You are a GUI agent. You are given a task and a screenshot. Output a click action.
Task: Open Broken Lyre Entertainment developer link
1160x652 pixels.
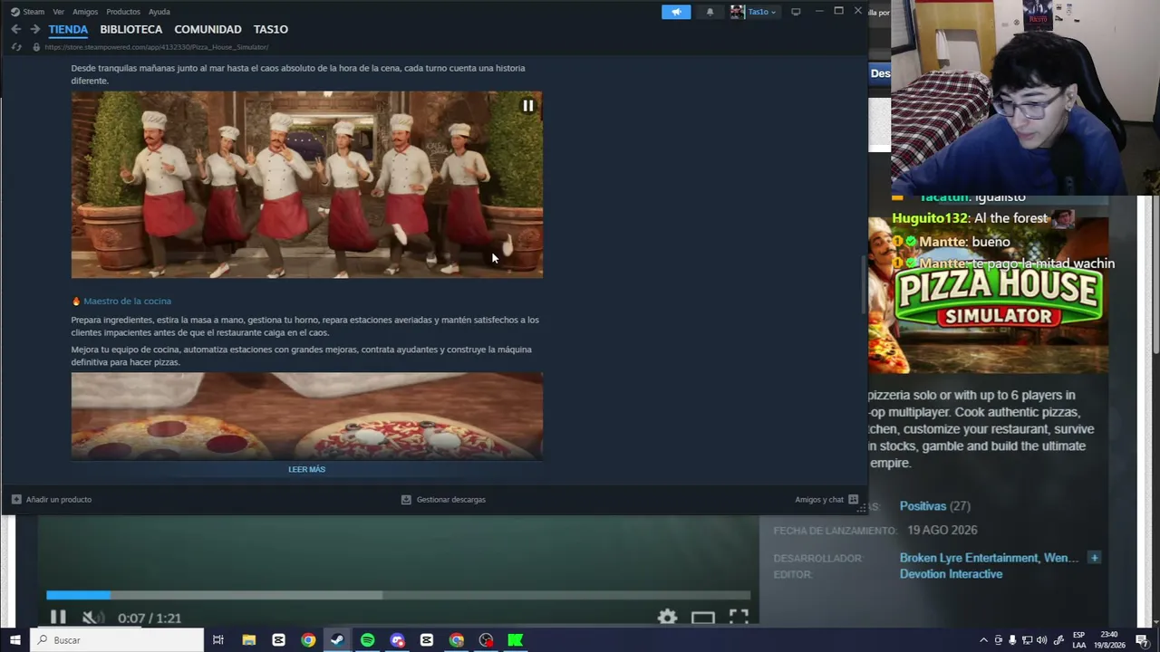[969, 558]
